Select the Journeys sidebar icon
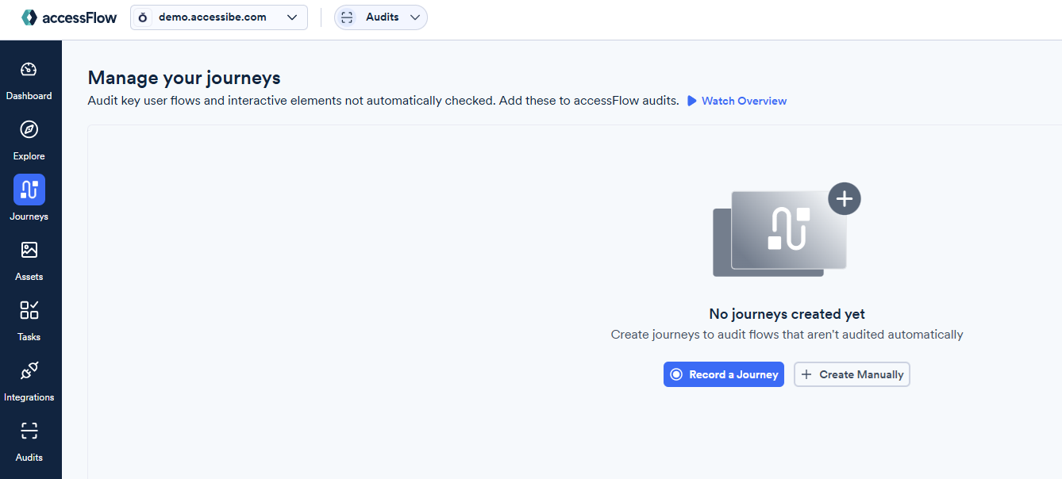Image resolution: width=1062 pixels, height=479 pixels. click(29, 190)
